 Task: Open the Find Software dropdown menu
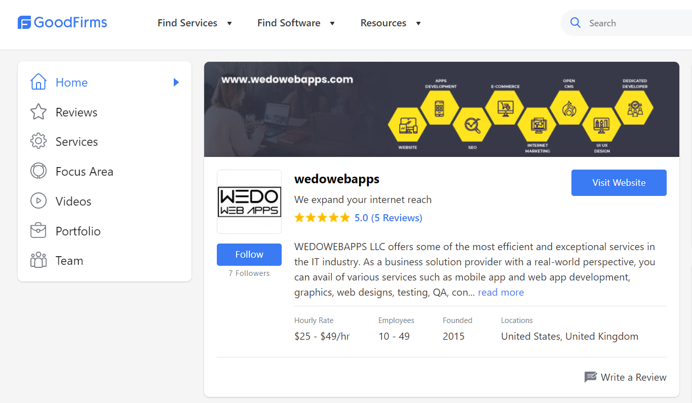pyautogui.click(x=332, y=23)
